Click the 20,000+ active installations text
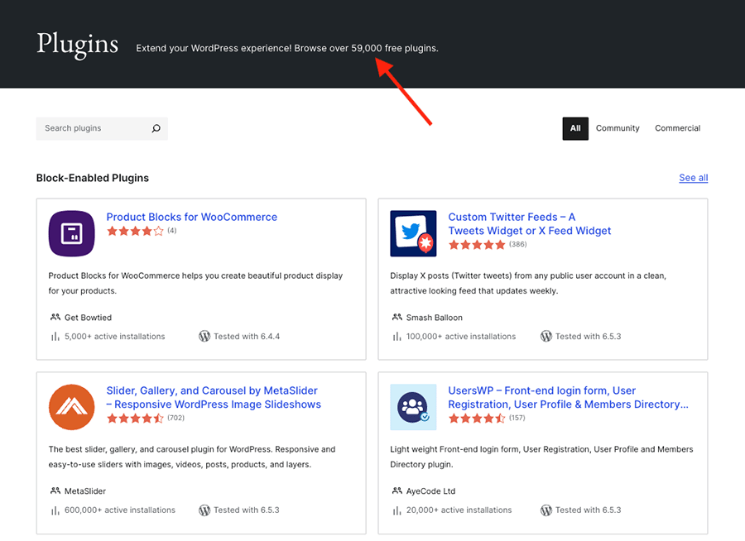745x541 pixels. 459,510
